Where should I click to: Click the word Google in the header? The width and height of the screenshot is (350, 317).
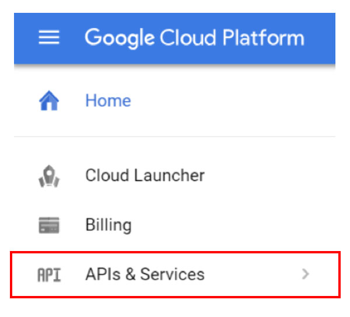click(x=120, y=39)
